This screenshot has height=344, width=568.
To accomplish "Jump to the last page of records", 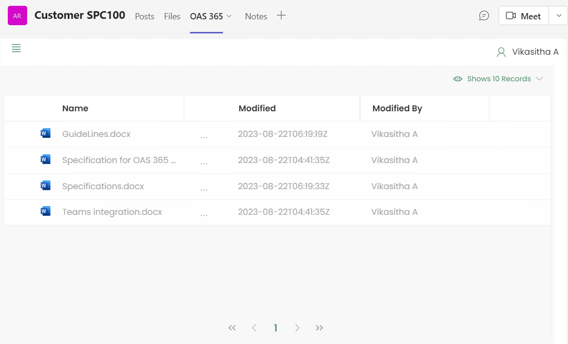I will pyautogui.click(x=319, y=328).
